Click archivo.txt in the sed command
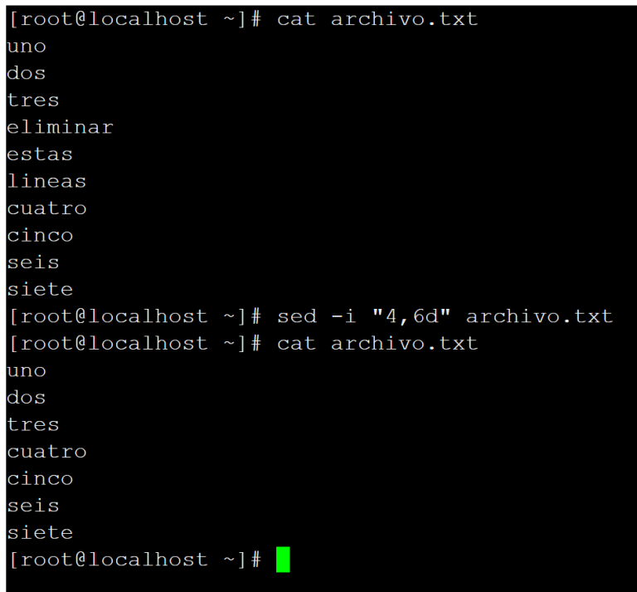 [x=539, y=316]
